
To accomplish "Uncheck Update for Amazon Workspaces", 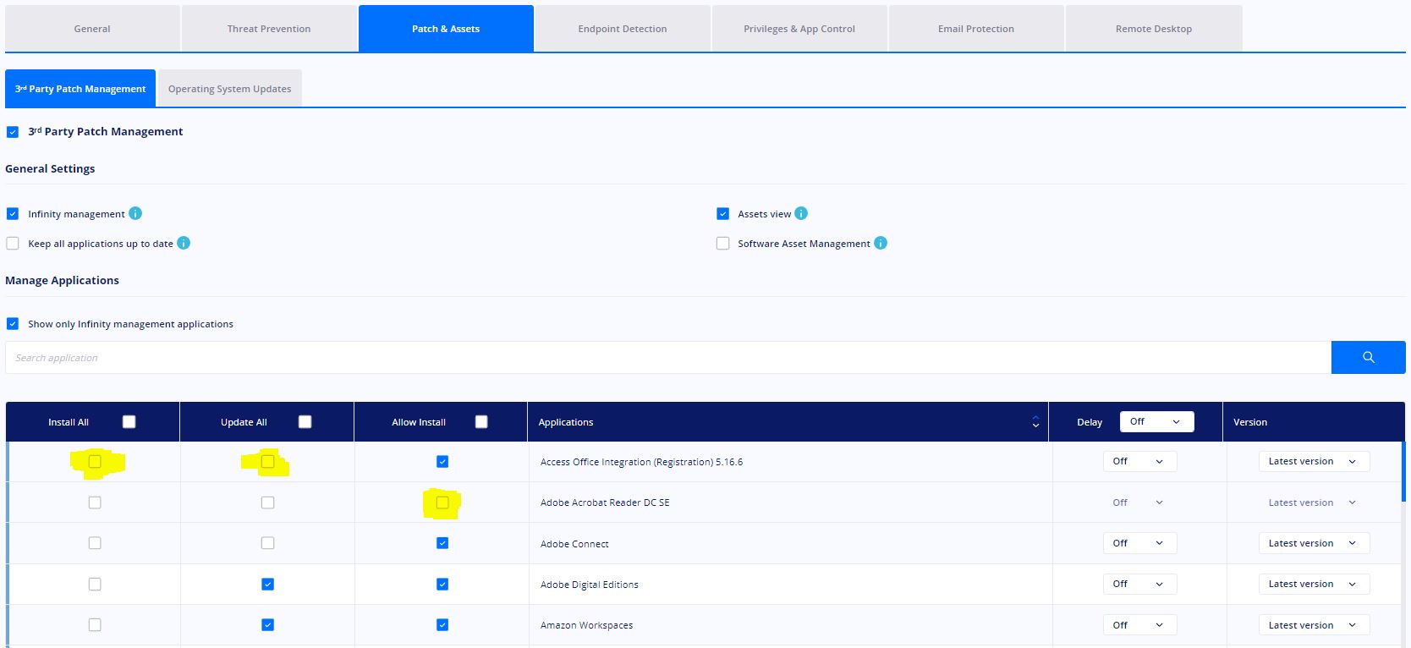I will 268,625.
